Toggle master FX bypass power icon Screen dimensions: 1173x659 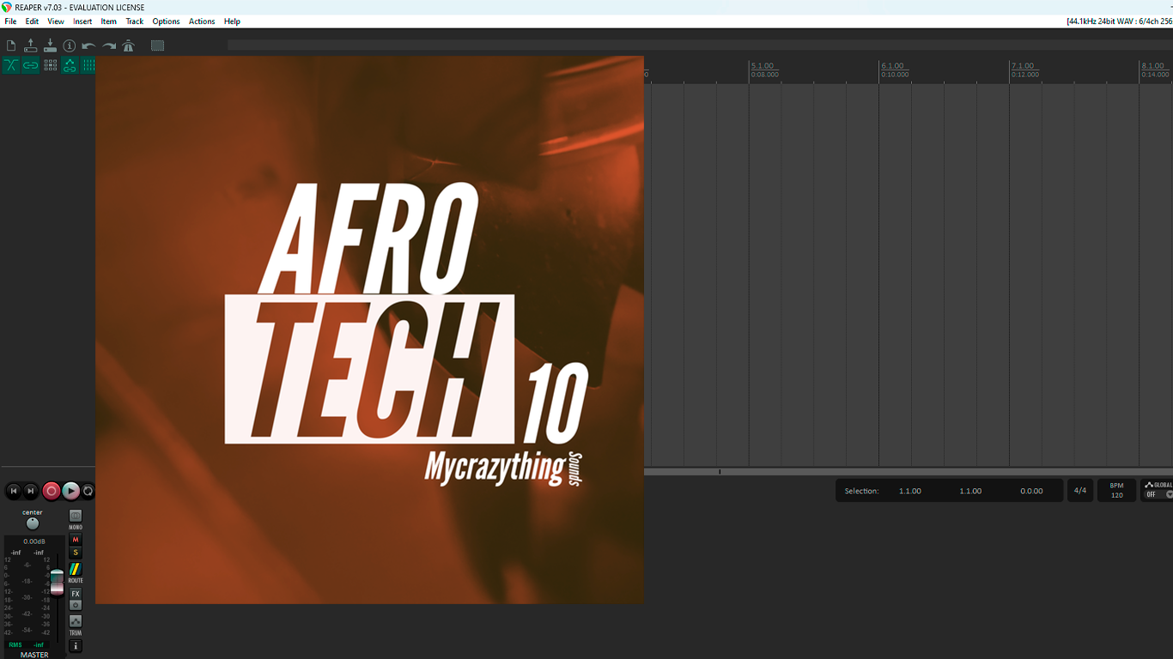coord(76,605)
